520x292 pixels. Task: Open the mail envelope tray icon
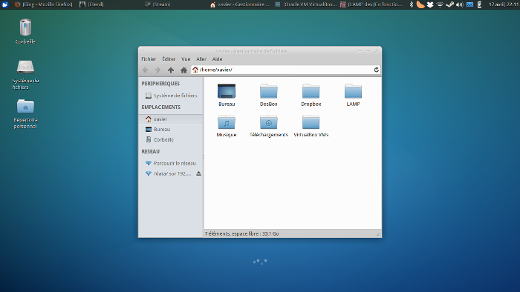coord(469,4)
